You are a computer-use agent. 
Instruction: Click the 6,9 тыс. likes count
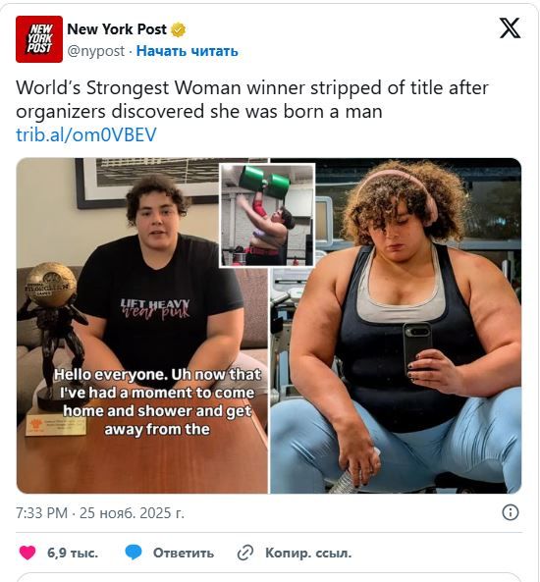click(x=73, y=554)
